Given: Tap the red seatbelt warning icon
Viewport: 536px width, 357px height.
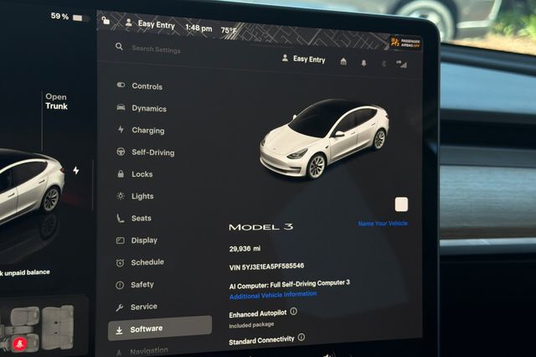Looking at the screenshot, I should pos(18,344).
